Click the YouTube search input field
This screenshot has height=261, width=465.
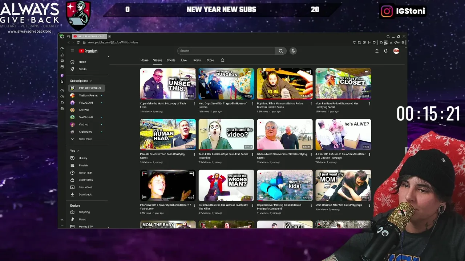pyautogui.click(x=226, y=51)
